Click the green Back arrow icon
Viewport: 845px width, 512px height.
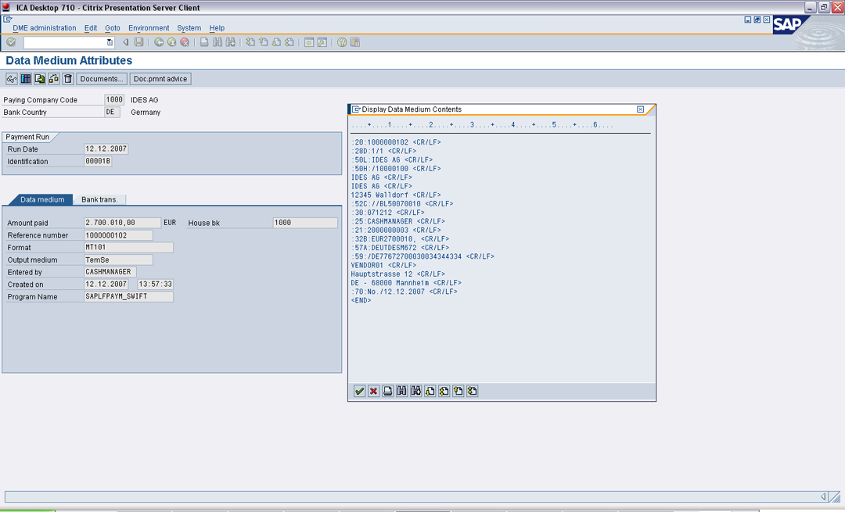[x=159, y=42]
